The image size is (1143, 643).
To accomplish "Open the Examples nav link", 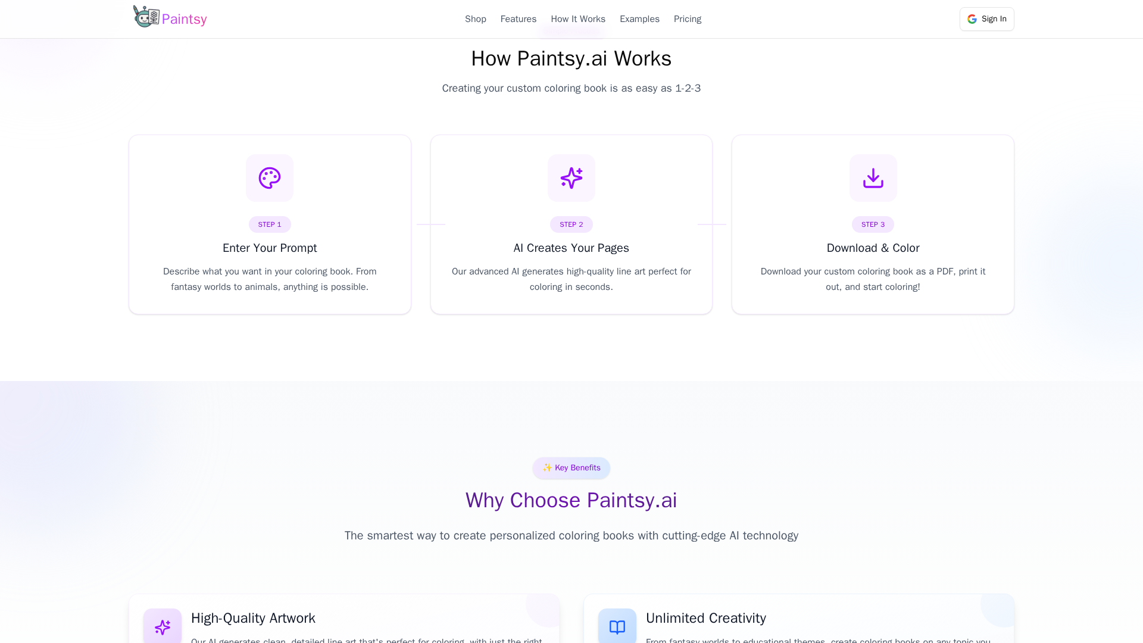I will (639, 19).
